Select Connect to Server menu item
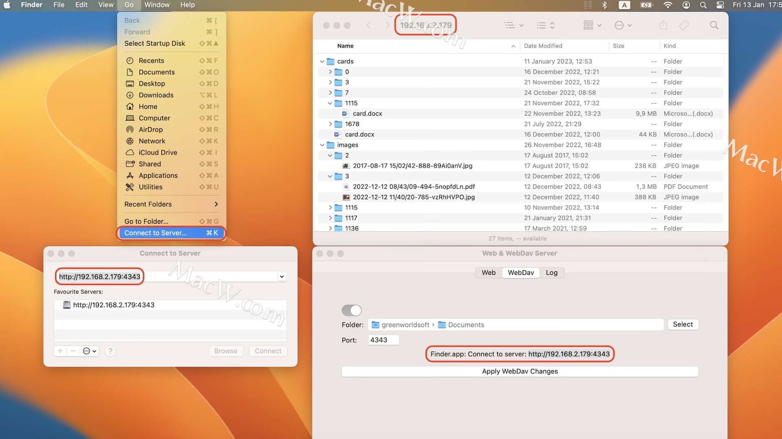This screenshot has height=439, width=782. click(171, 233)
